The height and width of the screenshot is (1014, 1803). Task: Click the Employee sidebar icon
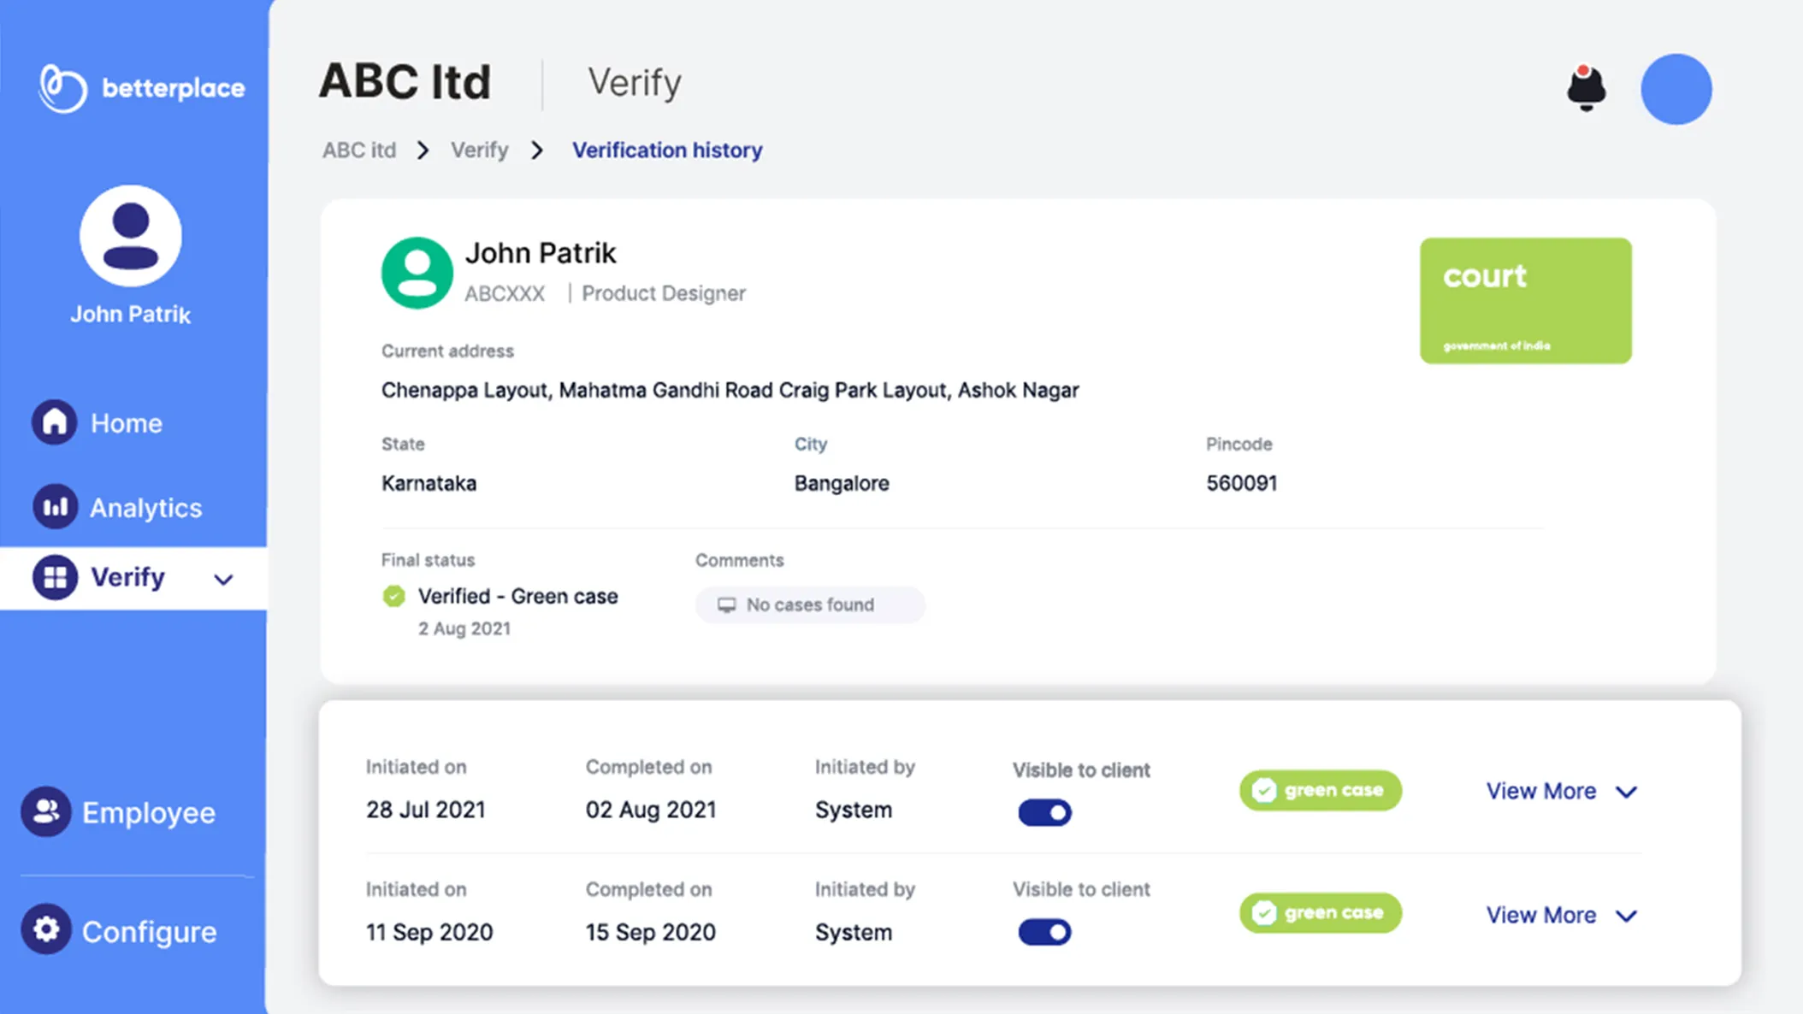[x=46, y=811]
